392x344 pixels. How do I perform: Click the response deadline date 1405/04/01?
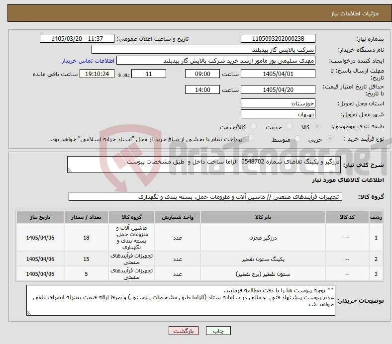(278, 74)
